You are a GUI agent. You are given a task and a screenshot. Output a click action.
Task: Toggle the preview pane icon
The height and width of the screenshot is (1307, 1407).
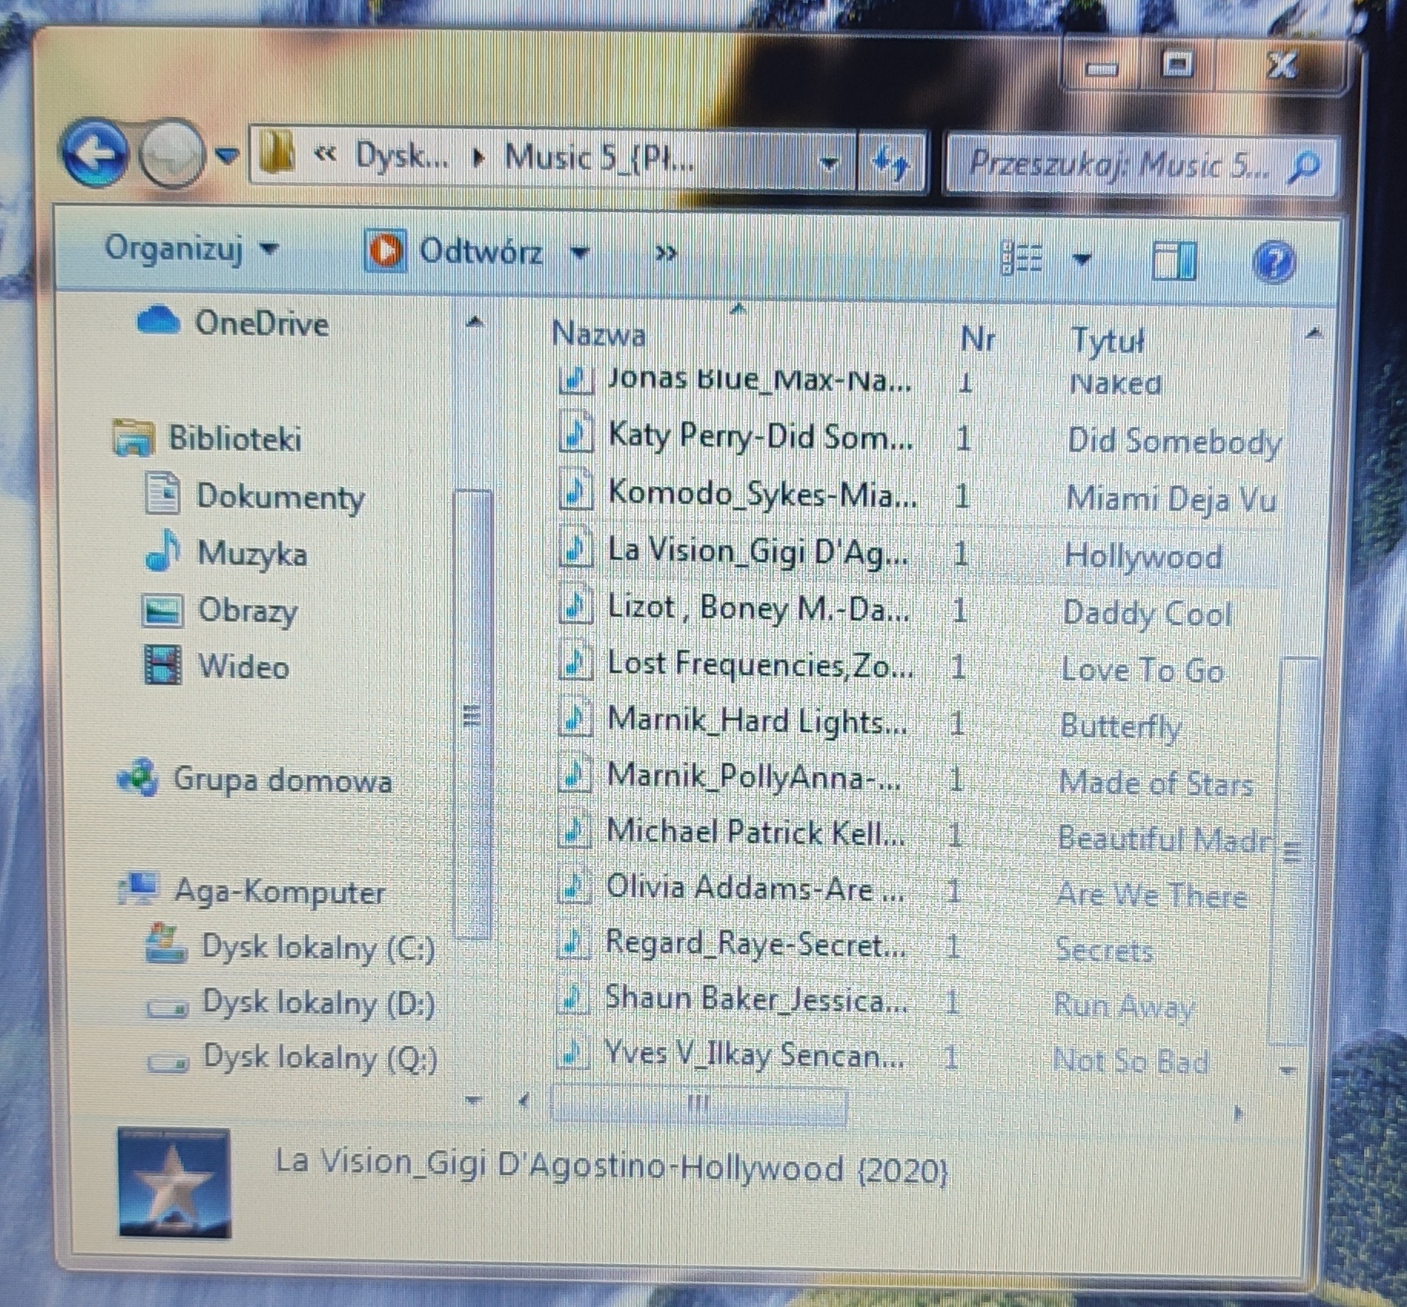[x=1174, y=260]
